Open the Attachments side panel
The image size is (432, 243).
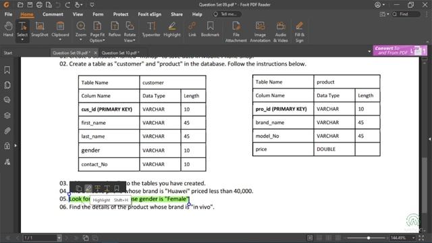click(x=7, y=130)
